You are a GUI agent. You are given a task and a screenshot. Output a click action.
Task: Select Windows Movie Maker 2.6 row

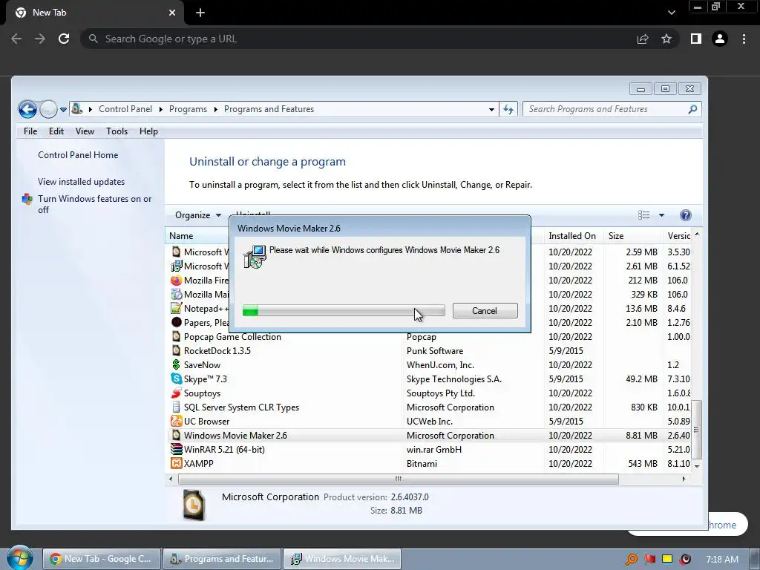(428, 435)
